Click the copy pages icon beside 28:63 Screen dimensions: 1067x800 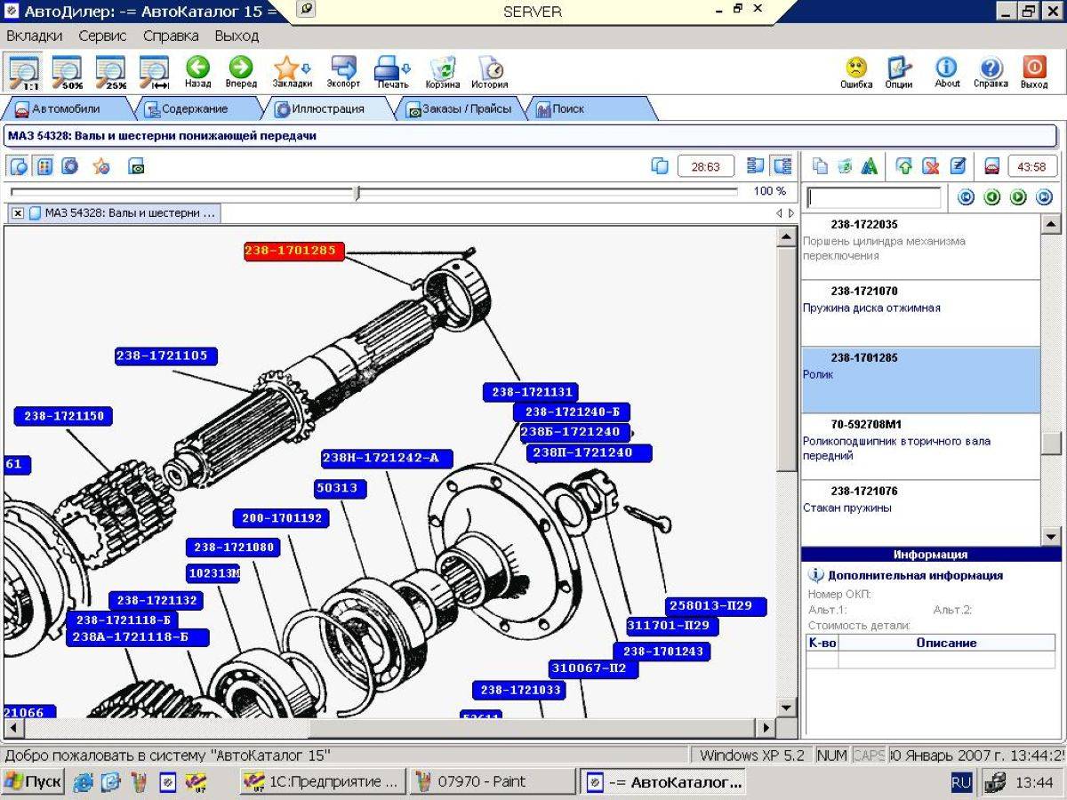[x=660, y=166]
